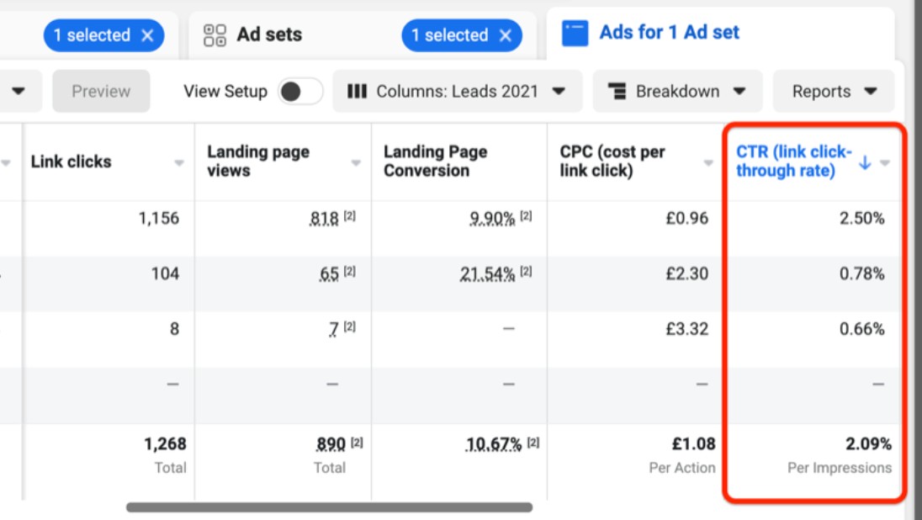Screen dimensions: 922x520
Task: Open the Columns: Leads 2021 dropdown
Action: coord(457,92)
